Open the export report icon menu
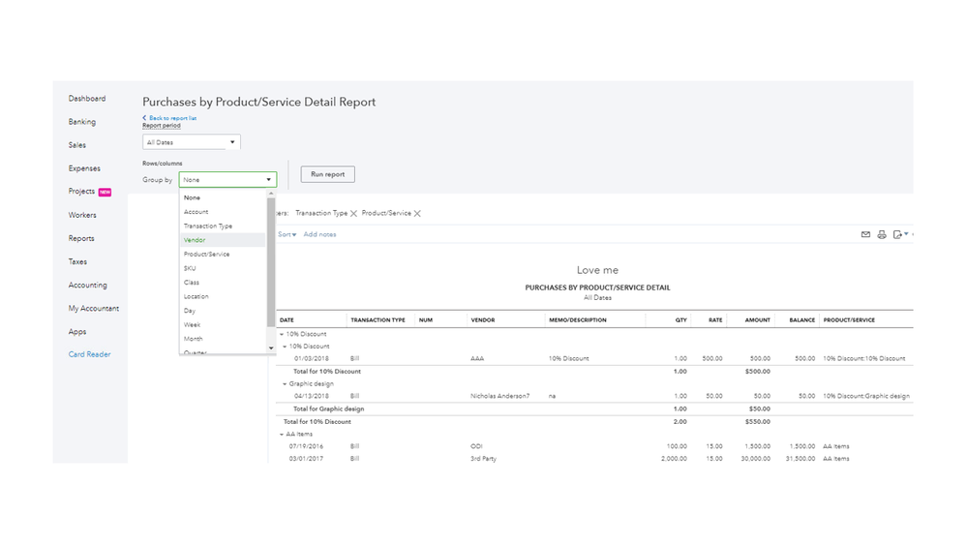Viewport: 967px width, 544px height. [x=899, y=234]
